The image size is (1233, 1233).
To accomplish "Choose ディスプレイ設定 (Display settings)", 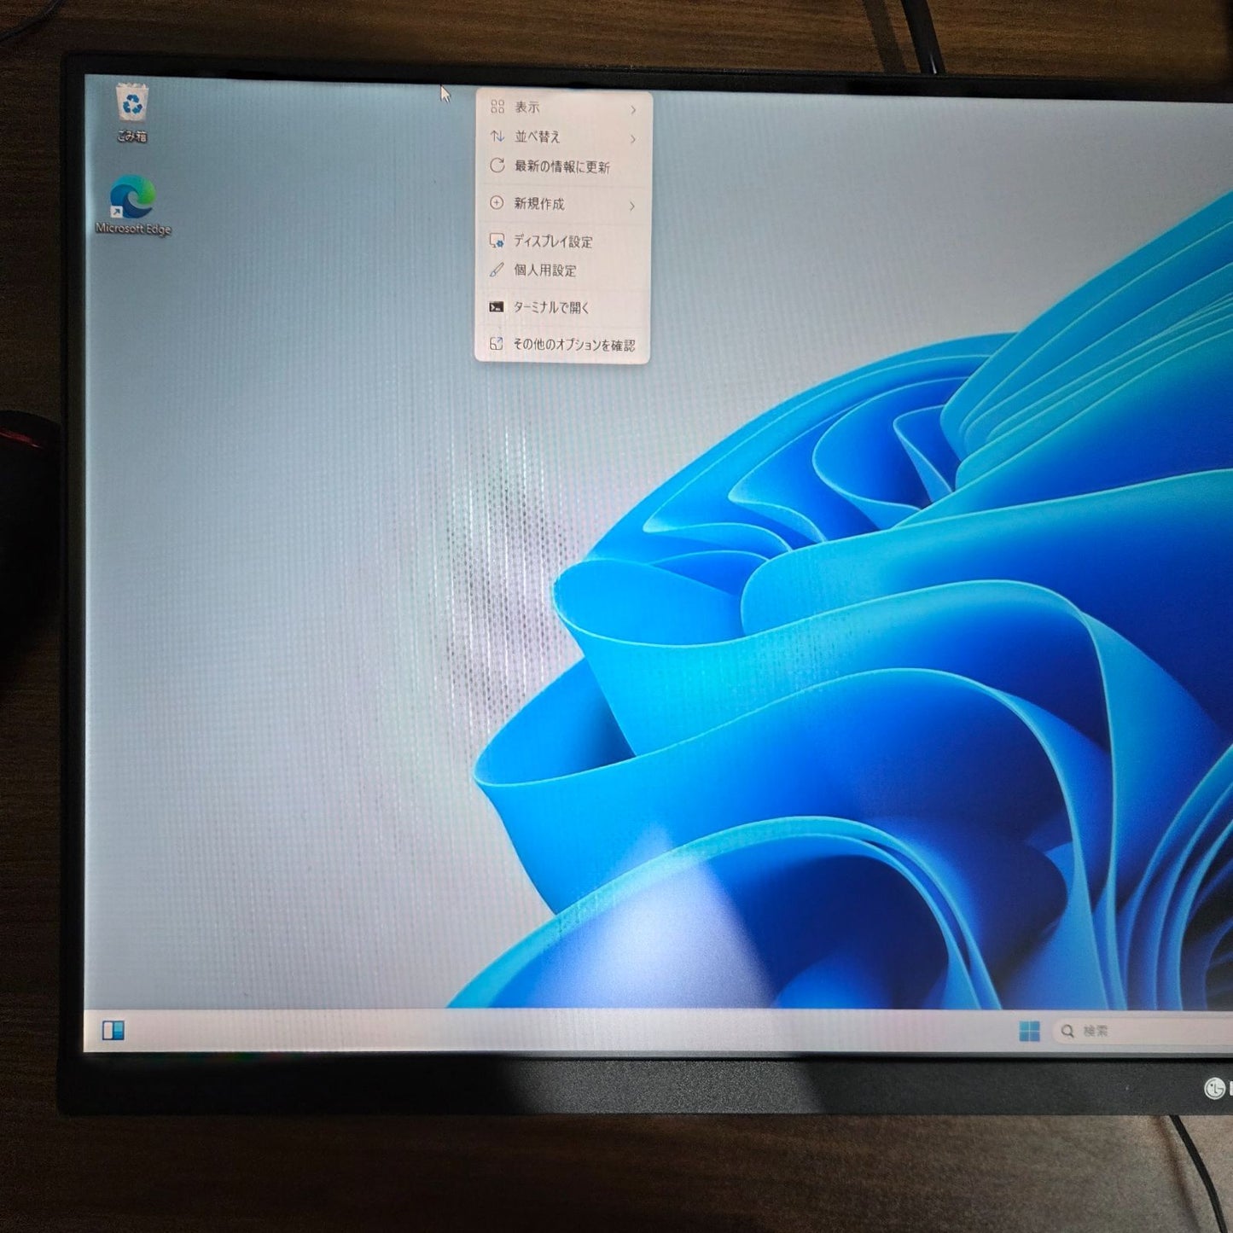I will pyautogui.click(x=562, y=241).
